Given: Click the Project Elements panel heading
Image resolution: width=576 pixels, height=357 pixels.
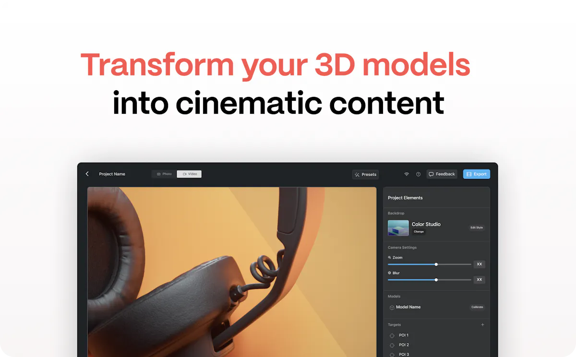Looking at the screenshot, I should click(x=405, y=198).
